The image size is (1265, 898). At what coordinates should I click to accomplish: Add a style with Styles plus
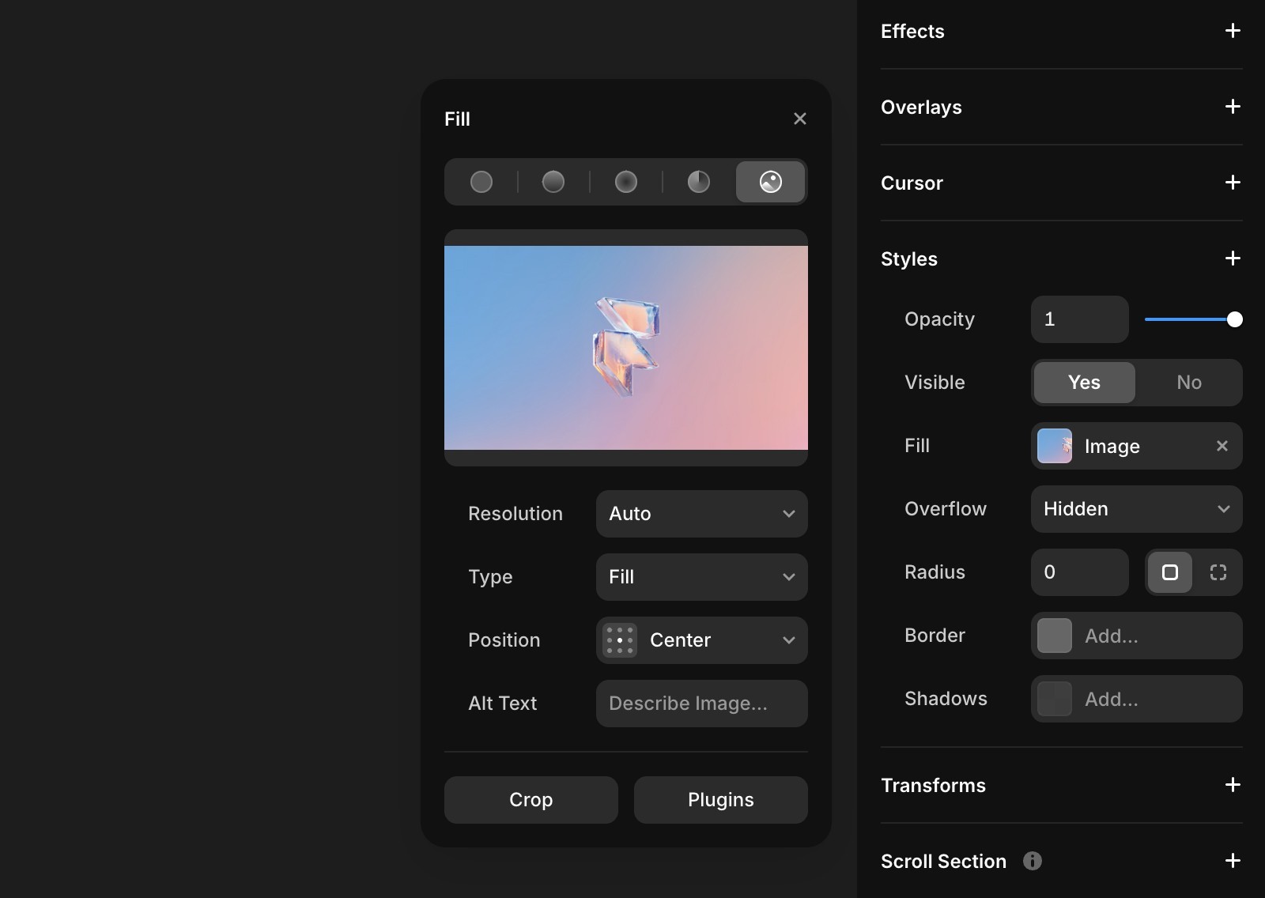point(1233,258)
